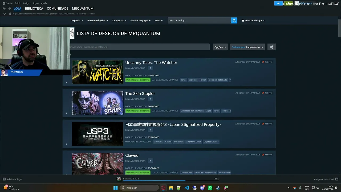Add category to Clawed with plus
Viewport: 341px width, 192px height.
(x=150, y=161)
